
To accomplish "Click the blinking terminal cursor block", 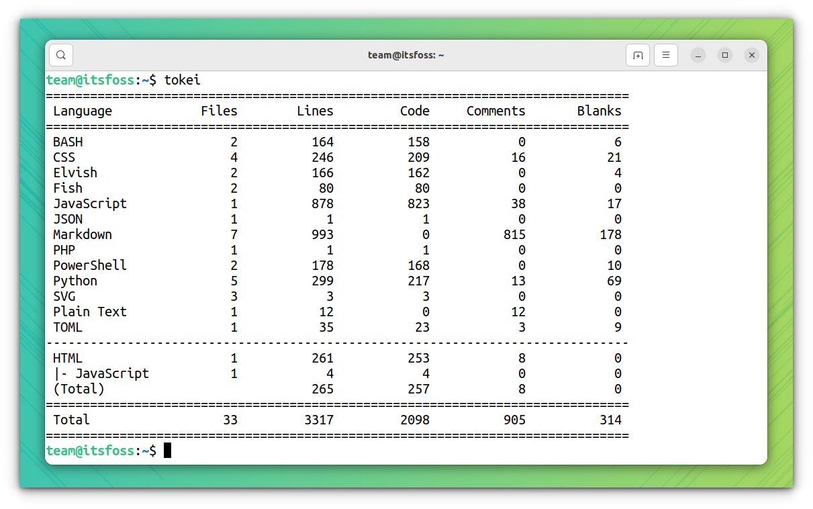I will (x=166, y=451).
